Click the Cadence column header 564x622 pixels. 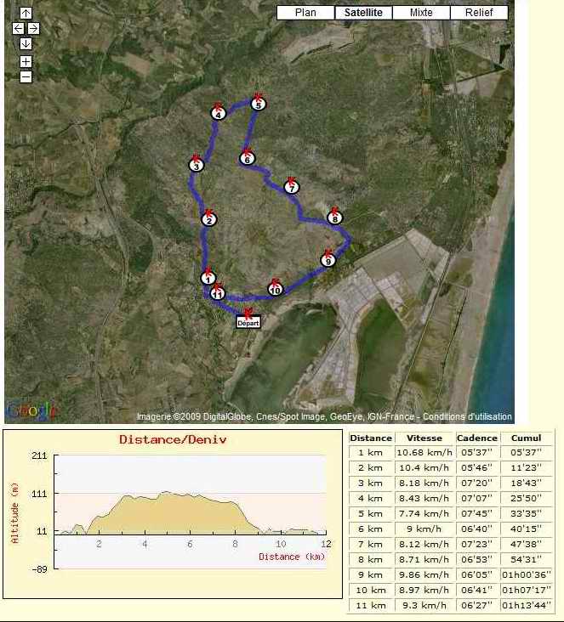477,438
